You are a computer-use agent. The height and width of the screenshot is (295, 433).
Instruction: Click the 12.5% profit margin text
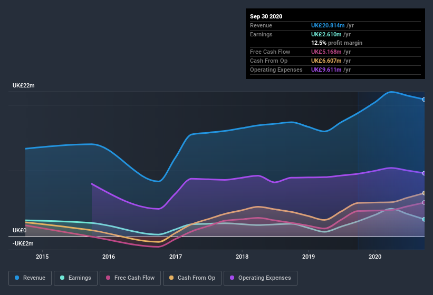pyautogui.click(x=337, y=43)
